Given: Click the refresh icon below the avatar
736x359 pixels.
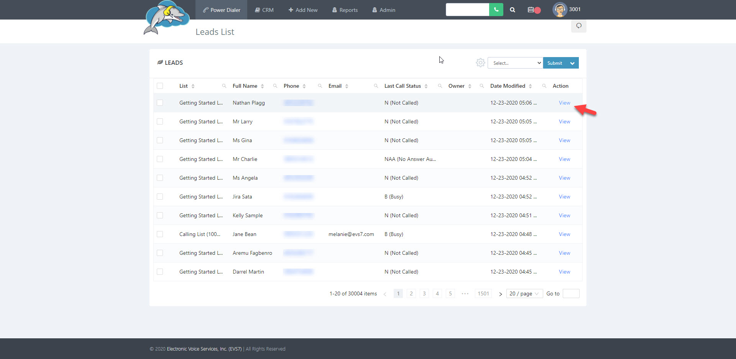Looking at the screenshot, I should click(x=579, y=26).
